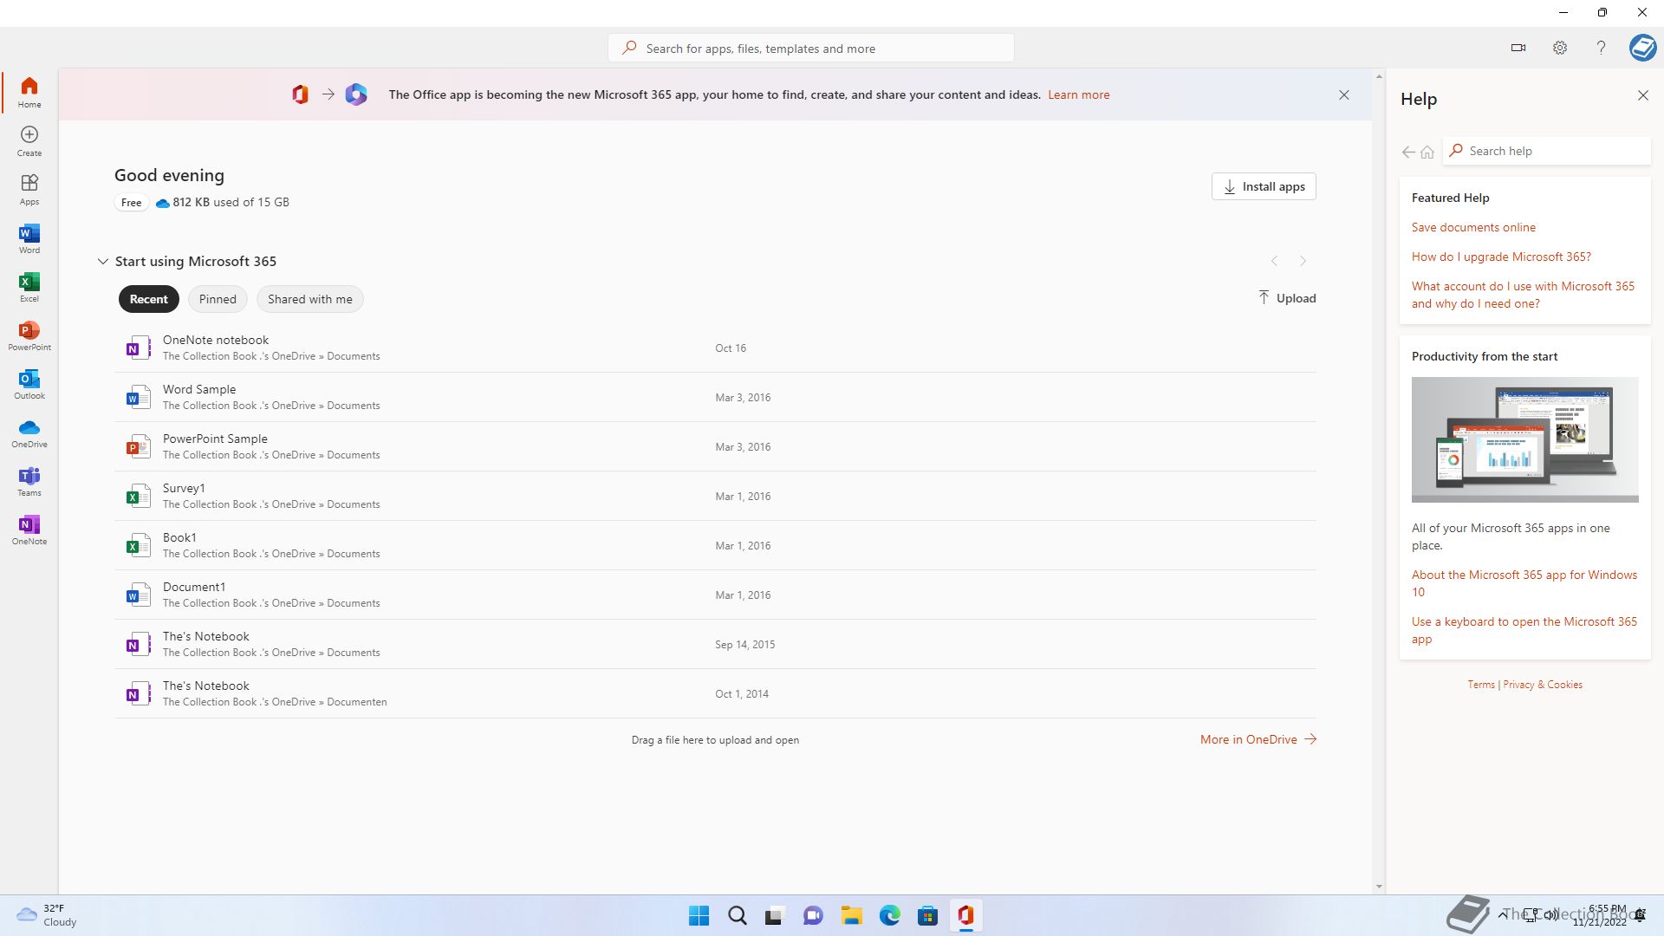Dismiss the Microsoft 365 banner
Image resolution: width=1664 pixels, height=936 pixels.
click(x=1344, y=94)
